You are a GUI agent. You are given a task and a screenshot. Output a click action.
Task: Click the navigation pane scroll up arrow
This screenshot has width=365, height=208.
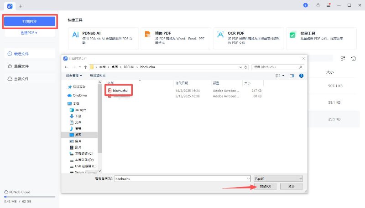pos(99,82)
